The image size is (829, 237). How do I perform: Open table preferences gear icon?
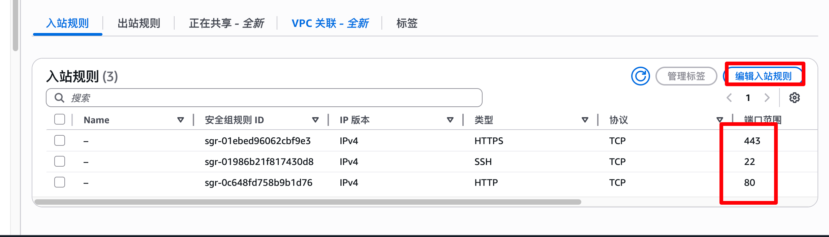[794, 98]
